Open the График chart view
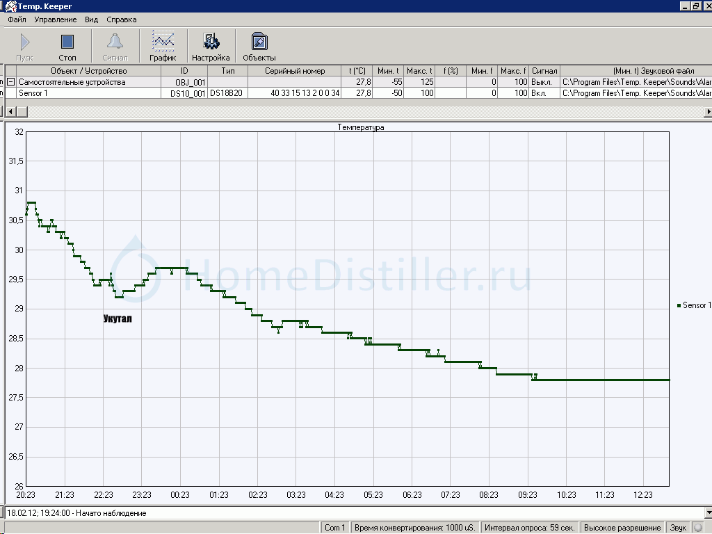 point(163,41)
